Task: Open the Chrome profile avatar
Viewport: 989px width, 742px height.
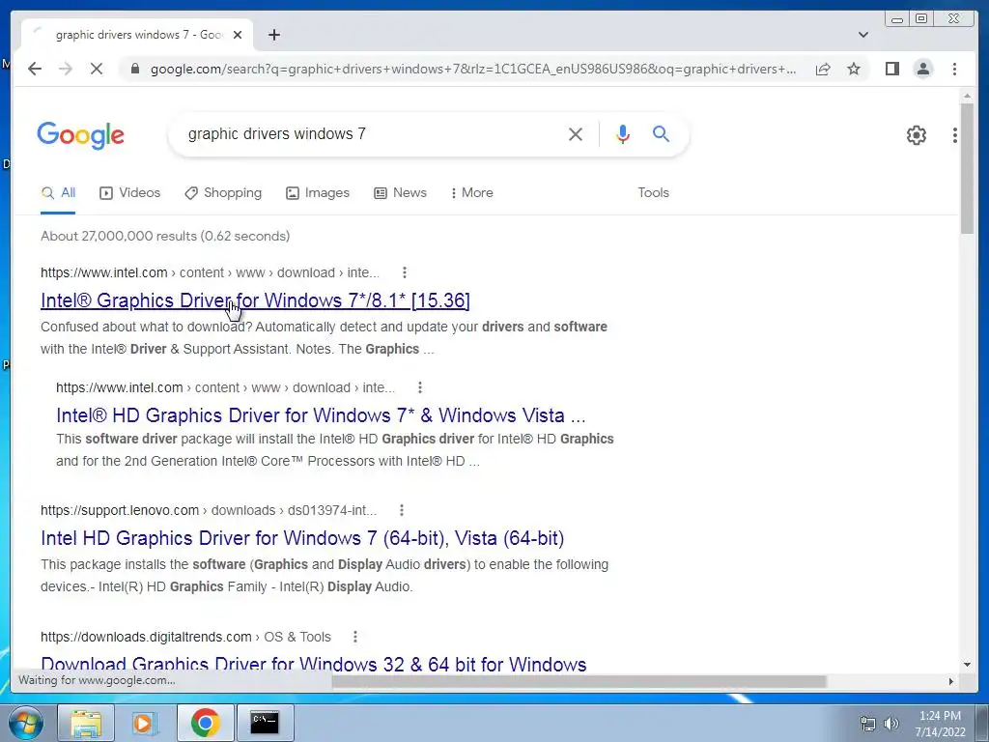Action: click(922, 69)
